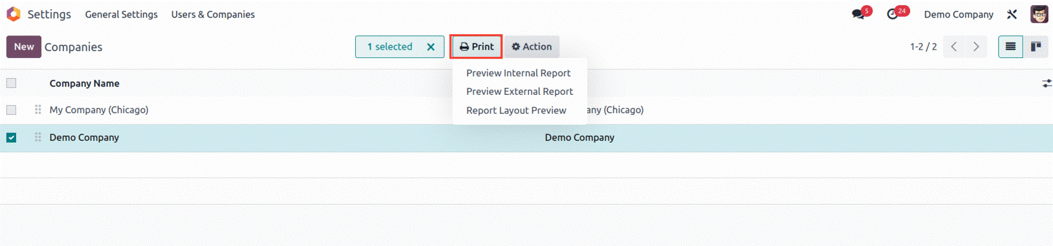Choose Report Layout Preview
Screen dimensions: 1053x246
click(x=516, y=110)
